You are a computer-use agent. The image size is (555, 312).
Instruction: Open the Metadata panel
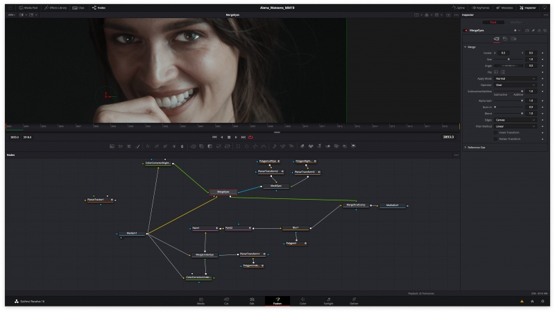[x=506, y=7]
